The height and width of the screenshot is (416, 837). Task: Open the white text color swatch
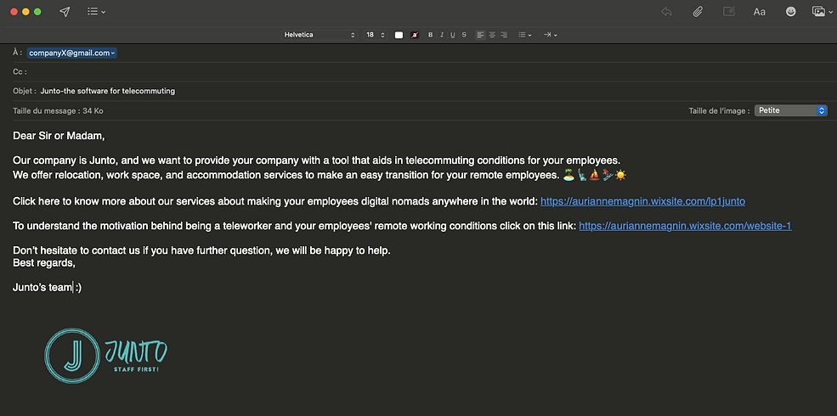399,35
